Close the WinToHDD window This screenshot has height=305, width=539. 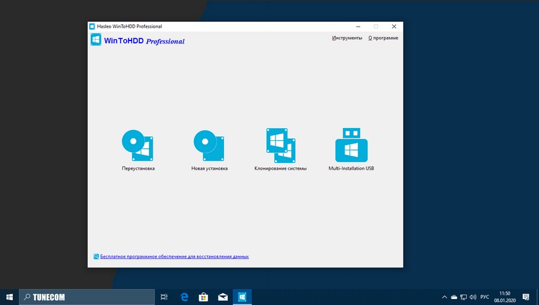tap(394, 27)
